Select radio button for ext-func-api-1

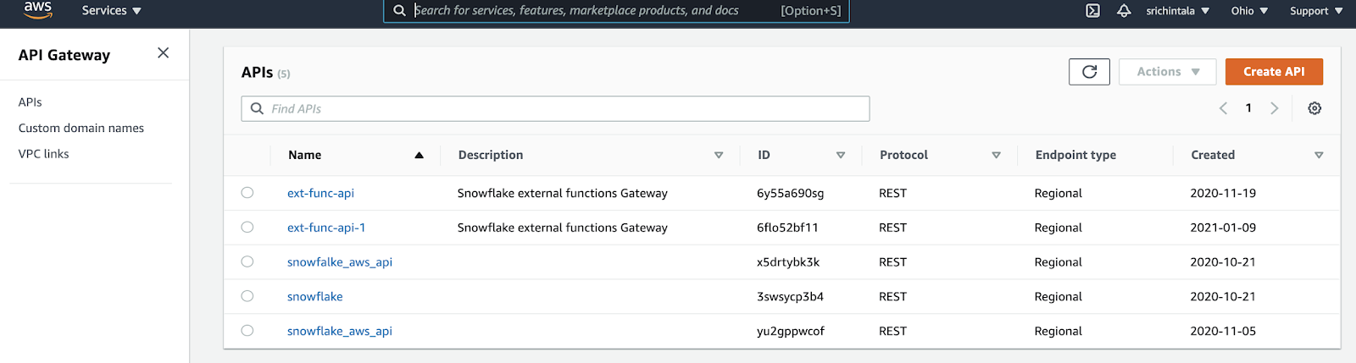[x=247, y=228]
